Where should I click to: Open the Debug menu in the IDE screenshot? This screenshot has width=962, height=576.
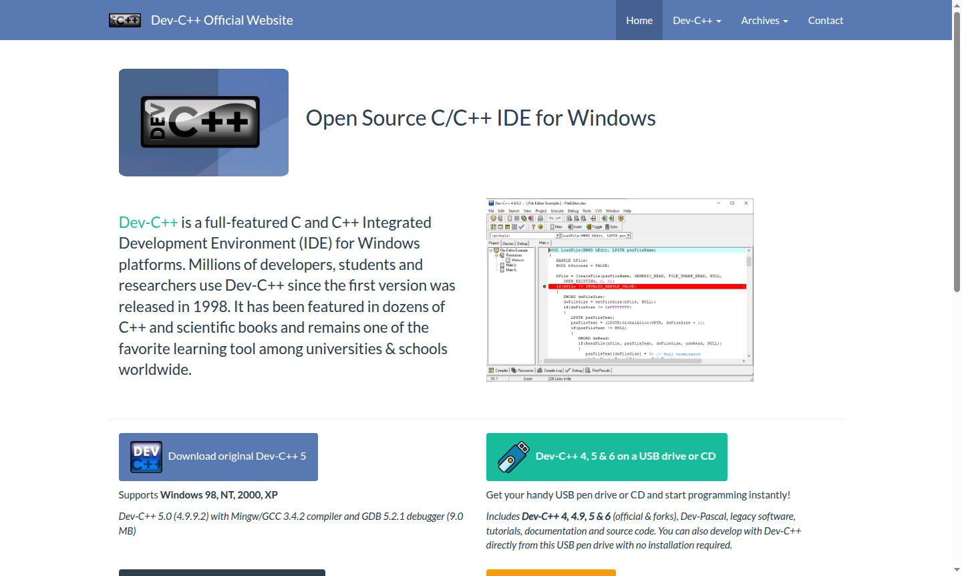[x=573, y=210]
